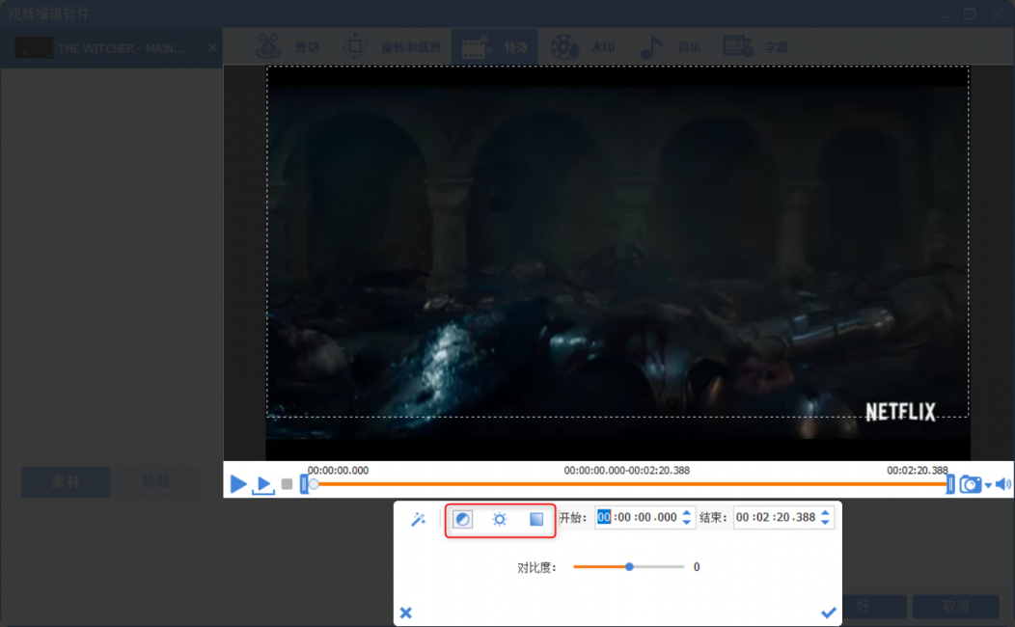Maximize the video editor window
This screenshot has width=1015, height=627.
point(970,14)
